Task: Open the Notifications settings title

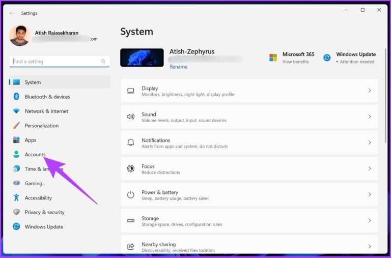Action: [156, 140]
